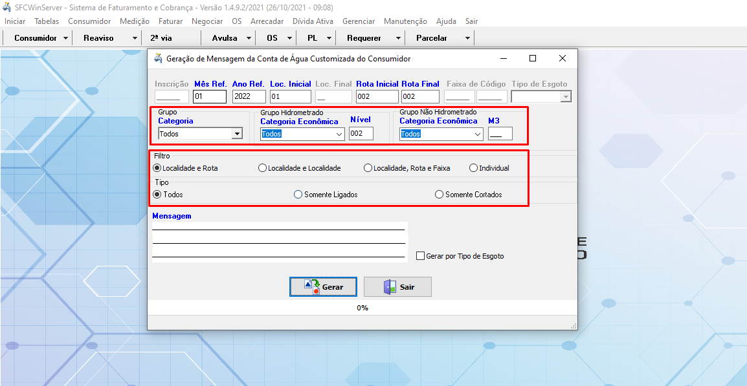Image resolution: width=747 pixels, height=386 pixels.
Task: Select the Somente Ligados type option
Action: tap(298, 195)
